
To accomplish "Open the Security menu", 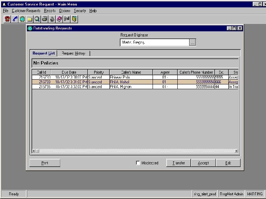I will pos(80,11).
